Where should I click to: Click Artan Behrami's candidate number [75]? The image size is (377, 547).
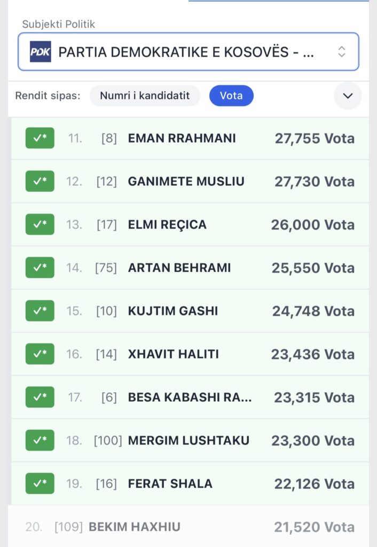(106, 268)
